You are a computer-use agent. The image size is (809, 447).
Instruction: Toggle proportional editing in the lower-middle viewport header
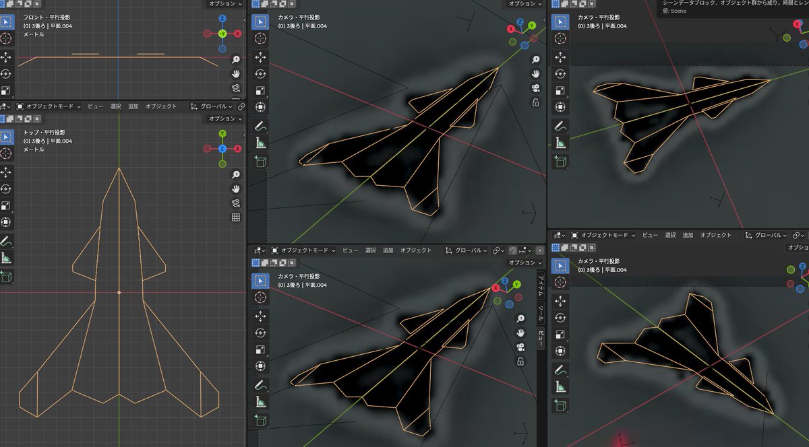tap(539, 250)
